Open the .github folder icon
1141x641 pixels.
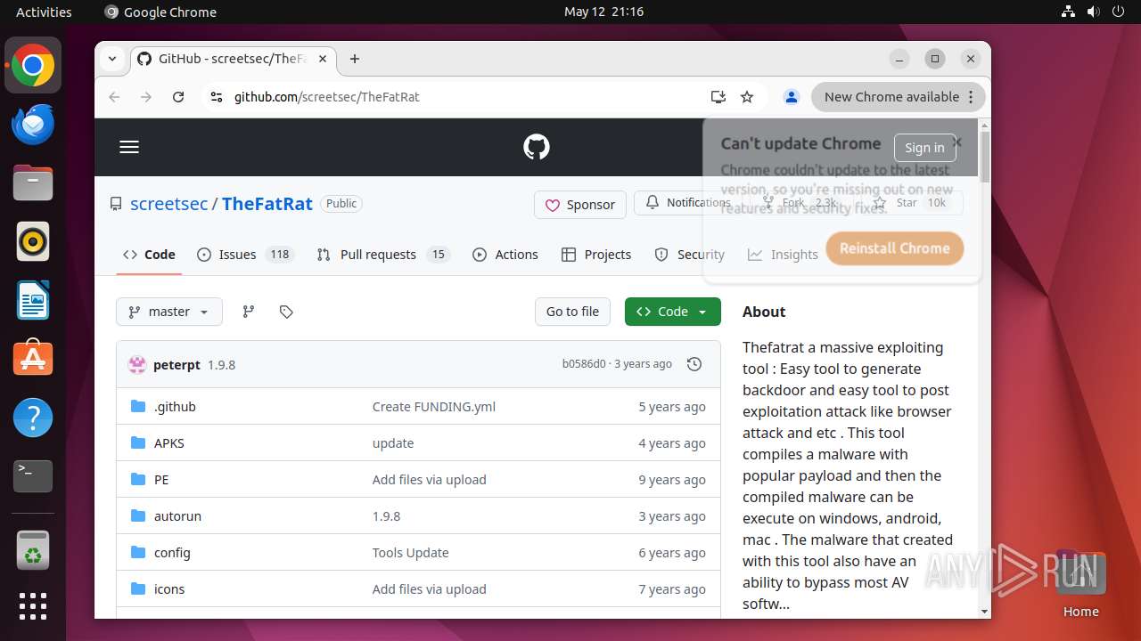(x=138, y=407)
